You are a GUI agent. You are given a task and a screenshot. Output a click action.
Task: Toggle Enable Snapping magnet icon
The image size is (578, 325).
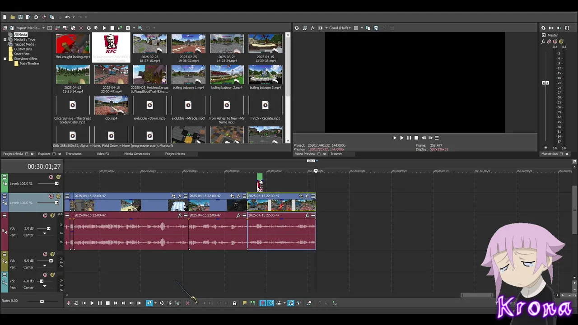tap(262, 303)
